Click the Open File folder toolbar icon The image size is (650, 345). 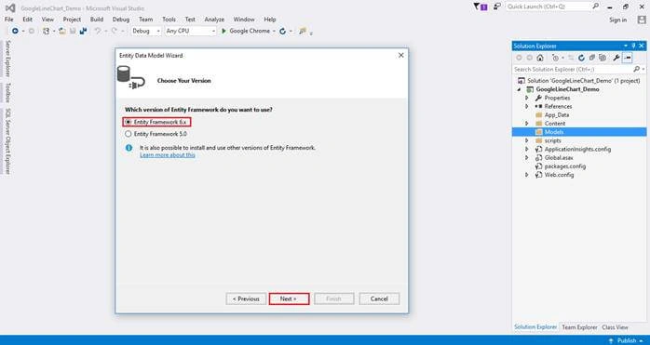pyautogui.click(x=62, y=31)
